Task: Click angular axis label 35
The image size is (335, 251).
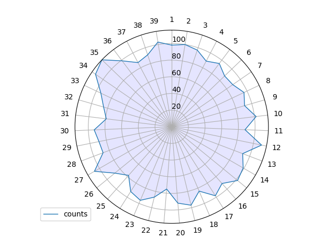Action: pos(94,52)
